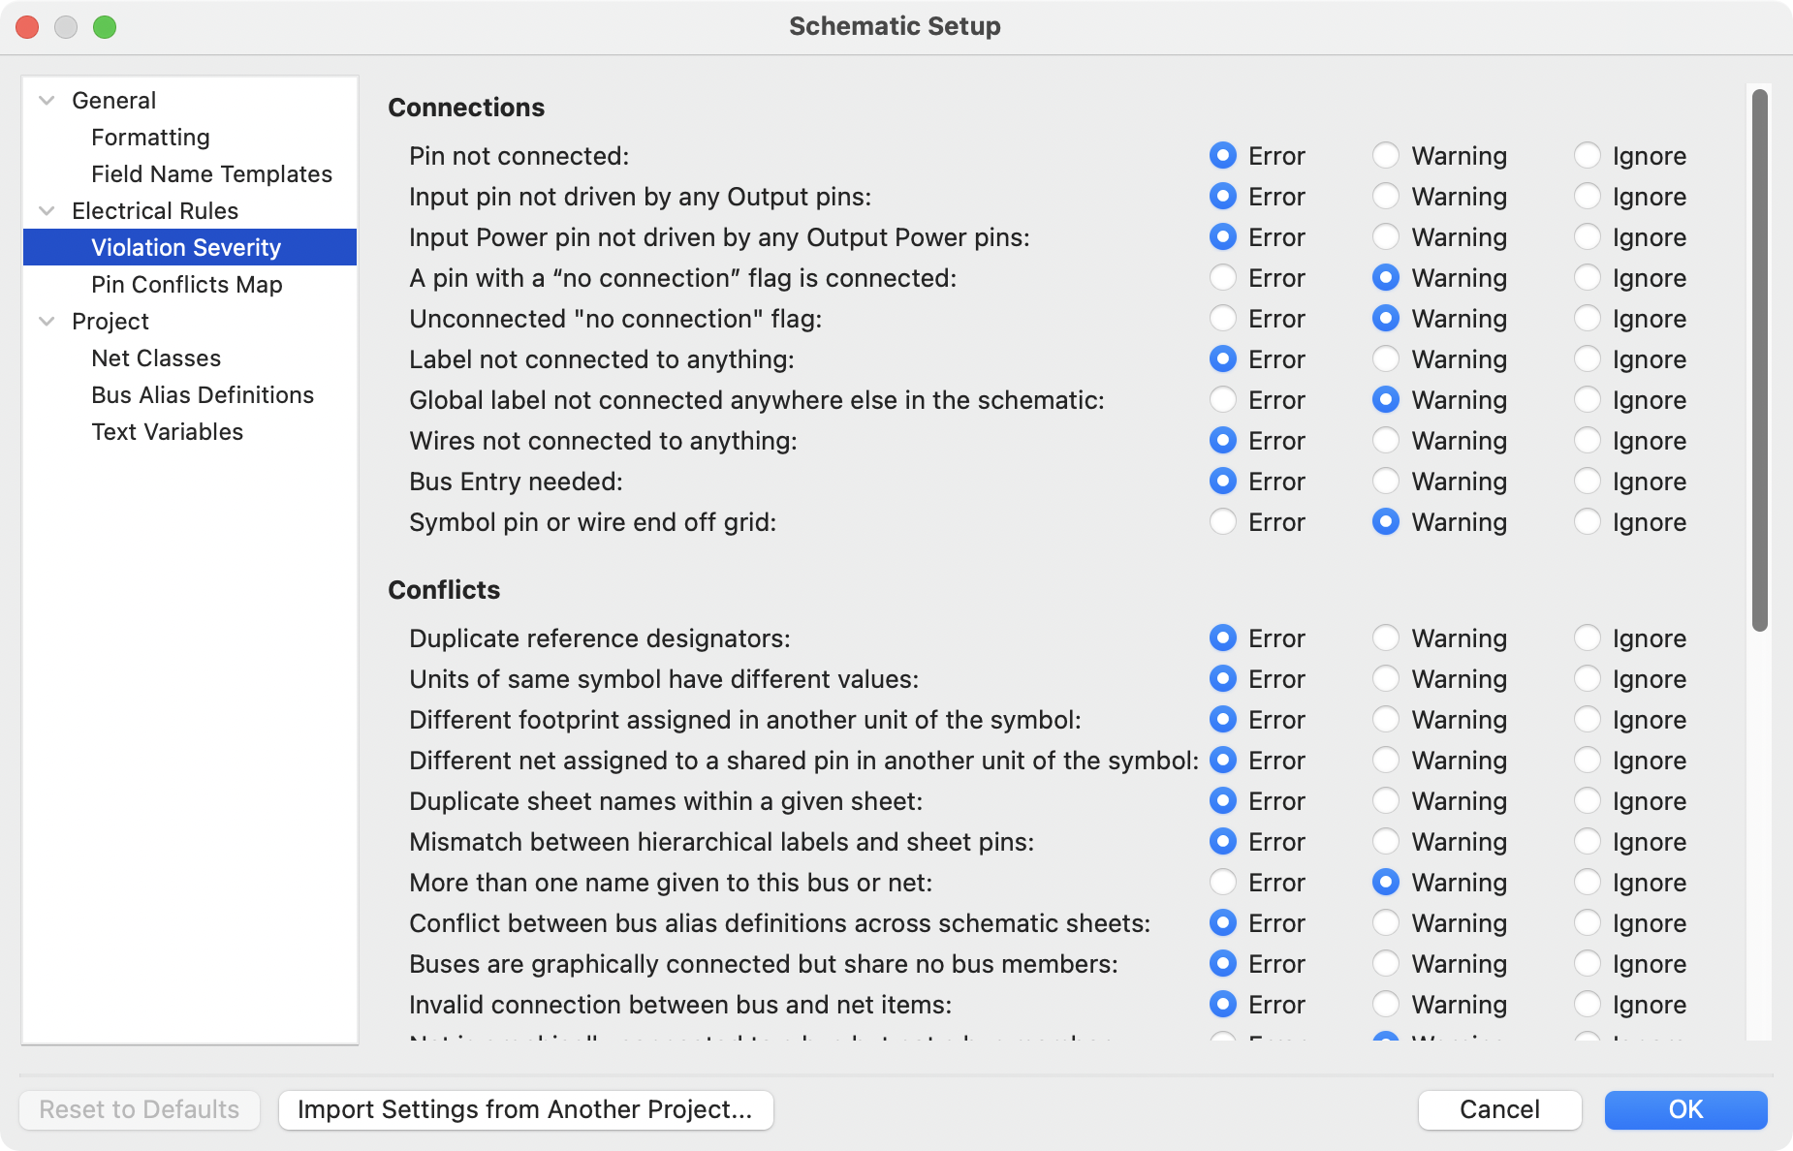Screen dimensions: 1793x1151
Task: Open Bus Alias Definitions settings
Action: [203, 394]
